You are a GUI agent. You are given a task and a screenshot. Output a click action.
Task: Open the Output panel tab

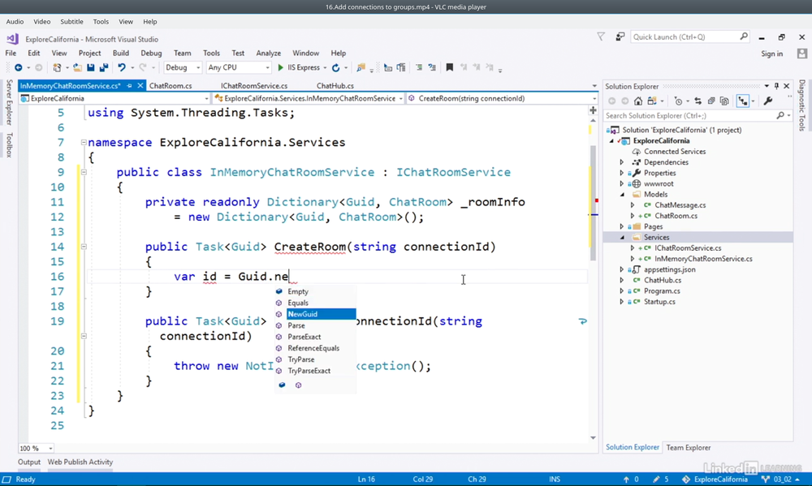click(x=29, y=462)
